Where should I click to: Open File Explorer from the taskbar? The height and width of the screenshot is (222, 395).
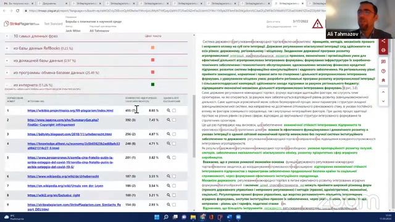click(x=193, y=217)
